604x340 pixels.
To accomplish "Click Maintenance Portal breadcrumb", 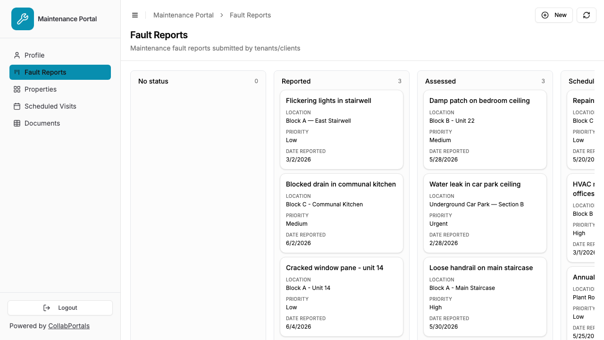I will [184, 15].
